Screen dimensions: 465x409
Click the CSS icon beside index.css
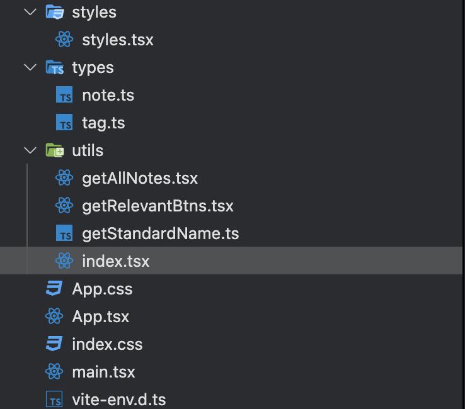pos(54,344)
